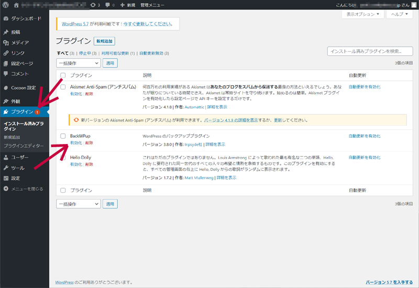The width and height of the screenshot is (419, 288).
Task: Enable auto-update for BackWPup plugin
Action: [x=365, y=136]
